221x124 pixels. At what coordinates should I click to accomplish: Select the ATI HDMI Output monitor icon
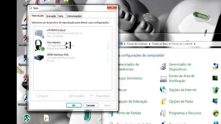pos(39,33)
